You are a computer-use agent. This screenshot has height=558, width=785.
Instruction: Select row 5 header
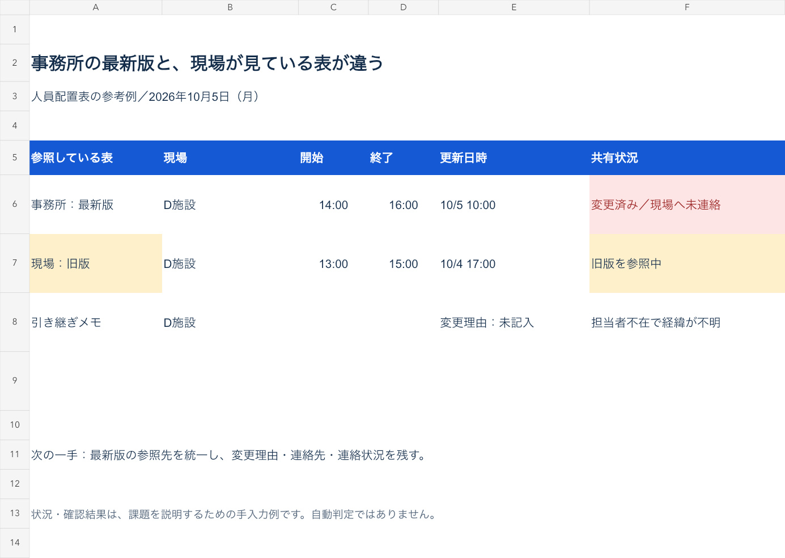[15, 157]
